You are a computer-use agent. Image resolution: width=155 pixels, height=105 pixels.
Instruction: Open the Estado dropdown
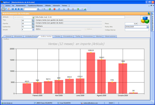click(x=33, y=29)
